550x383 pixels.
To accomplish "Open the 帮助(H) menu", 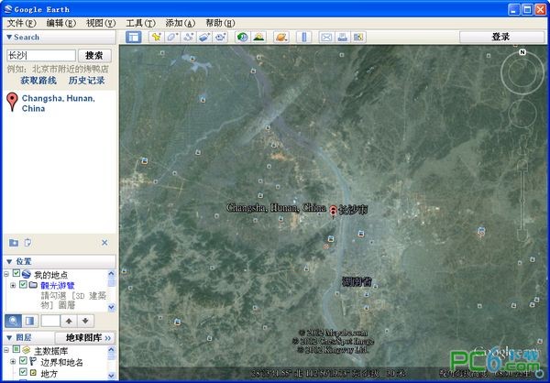I will [x=220, y=23].
